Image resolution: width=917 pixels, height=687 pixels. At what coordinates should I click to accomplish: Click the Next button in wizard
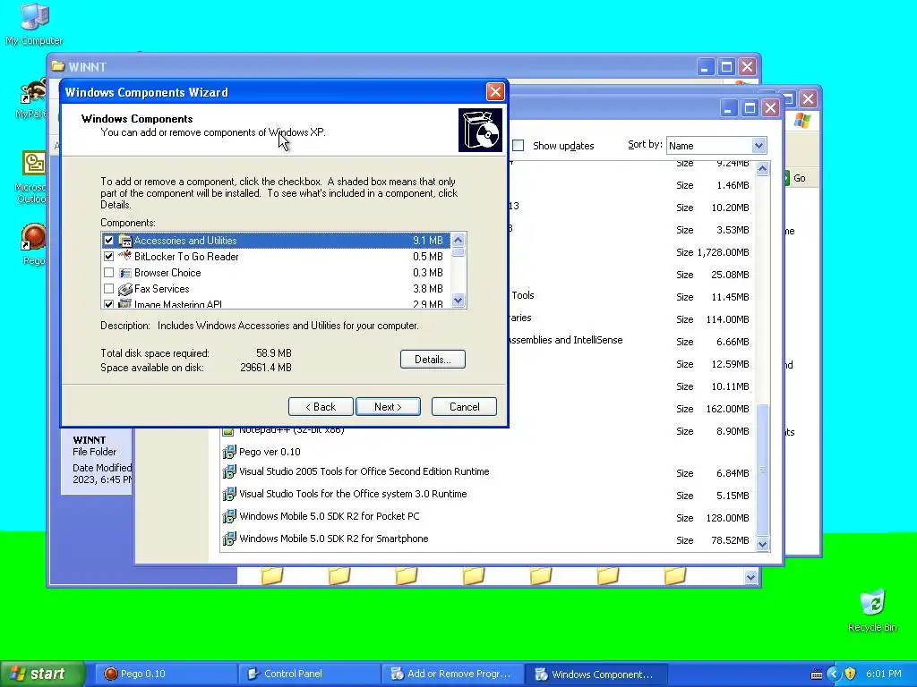click(x=389, y=407)
